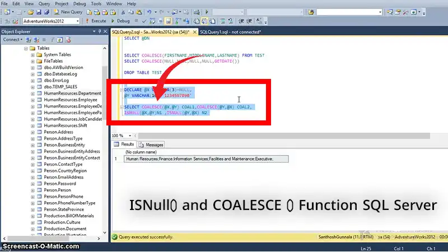Expand the dbo.ErrorLog table node

tap(32, 81)
